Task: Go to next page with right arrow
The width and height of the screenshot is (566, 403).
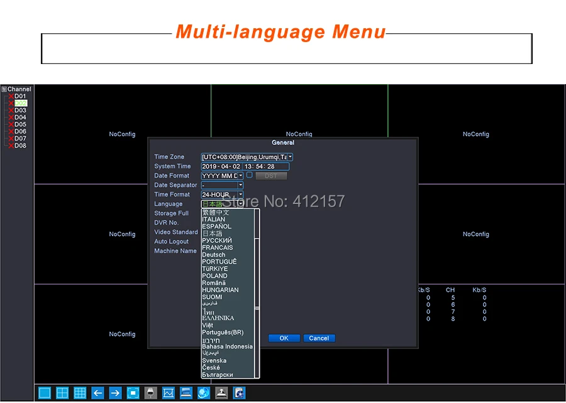Action: (115, 392)
